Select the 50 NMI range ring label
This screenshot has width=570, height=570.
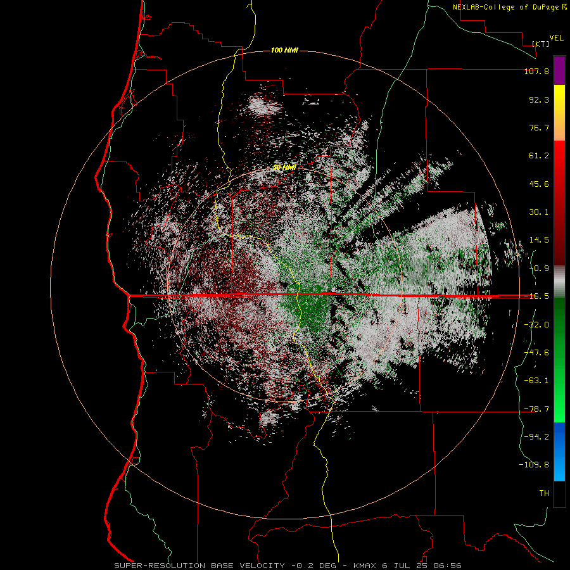tap(284, 167)
